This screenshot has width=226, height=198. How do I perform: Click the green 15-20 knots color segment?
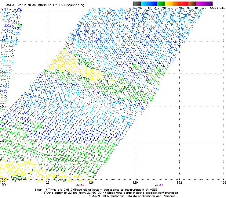pos(161,4)
